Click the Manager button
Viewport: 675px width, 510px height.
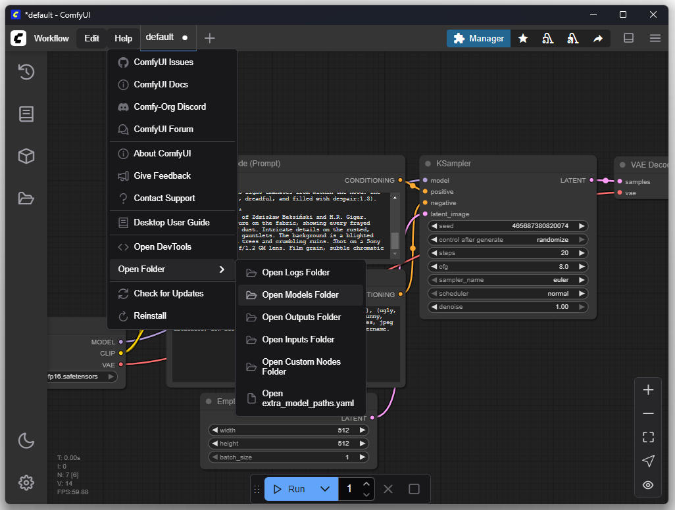click(479, 39)
